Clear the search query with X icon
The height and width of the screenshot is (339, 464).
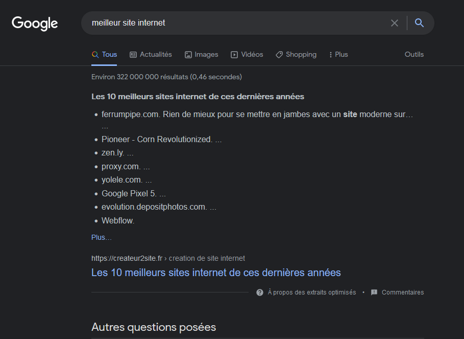394,23
